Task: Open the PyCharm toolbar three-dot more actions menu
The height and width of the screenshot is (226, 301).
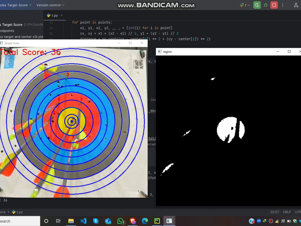Action: coord(283,5)
